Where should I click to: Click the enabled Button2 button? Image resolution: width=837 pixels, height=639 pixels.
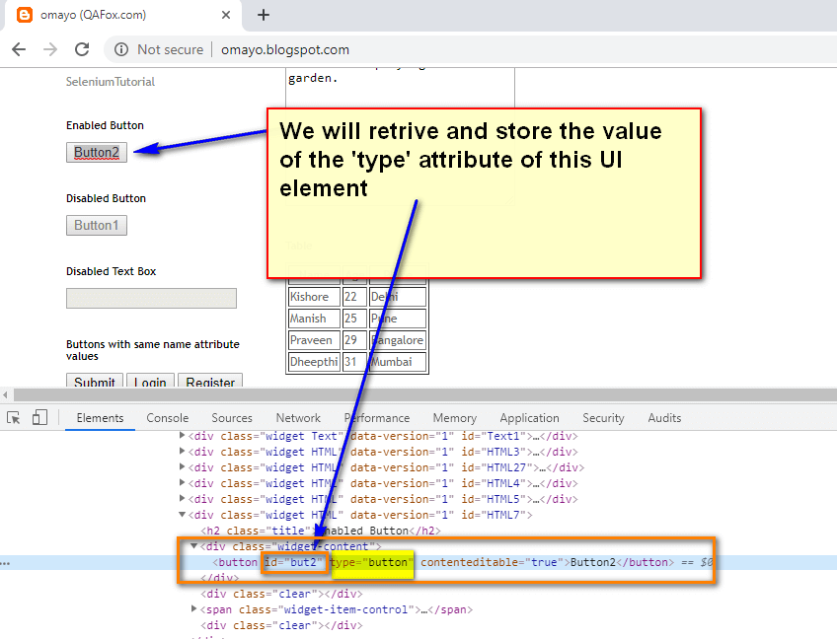click(97, 153)
